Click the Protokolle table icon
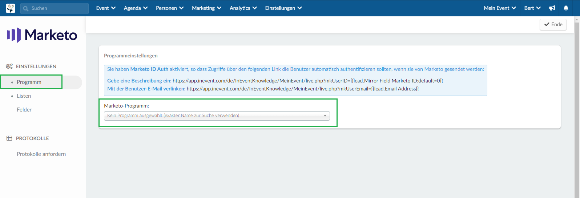This screenshot has height=198, width=580. click(9, 138)
